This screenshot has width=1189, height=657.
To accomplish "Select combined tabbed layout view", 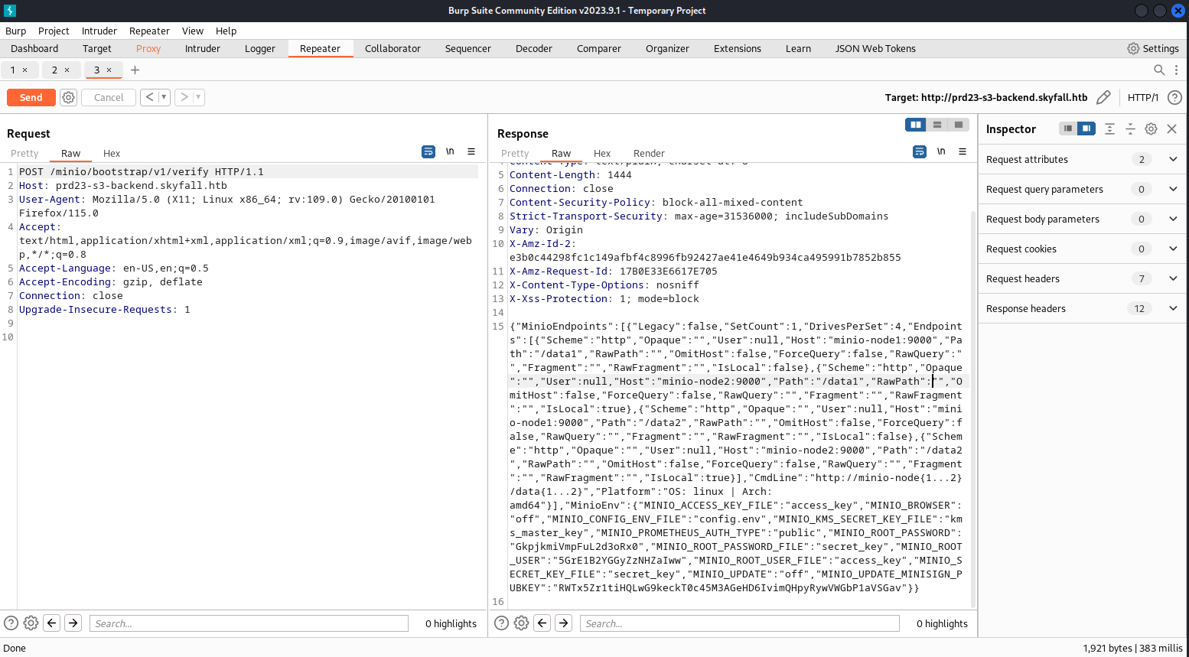I will pyautogui.click(x=959, y=125).
